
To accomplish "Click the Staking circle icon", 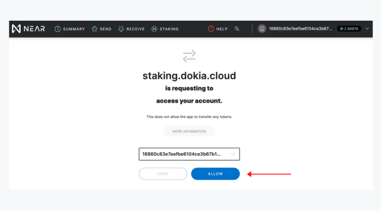I will [154, 29].
